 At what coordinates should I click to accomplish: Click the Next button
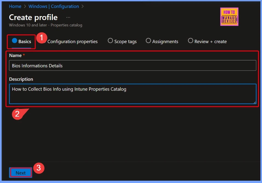21,173
